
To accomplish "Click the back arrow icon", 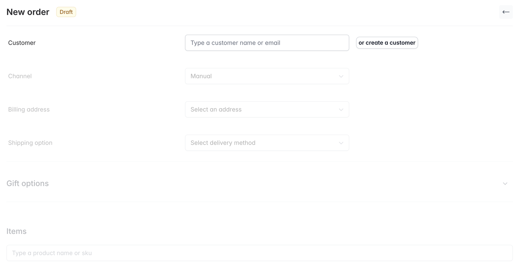I will point(506,12).
